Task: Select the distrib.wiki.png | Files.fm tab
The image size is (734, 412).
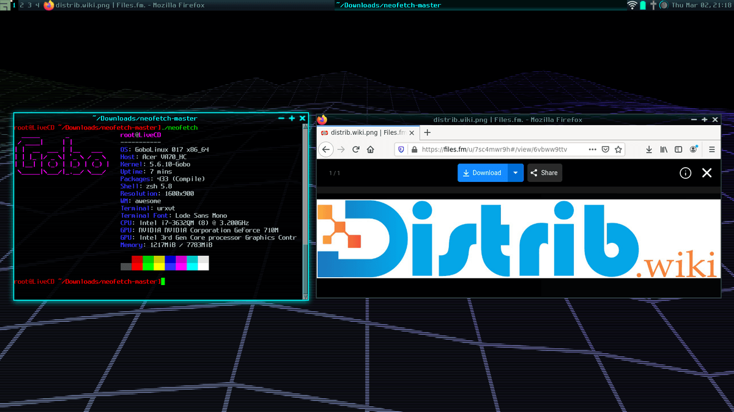Action: 369,132
